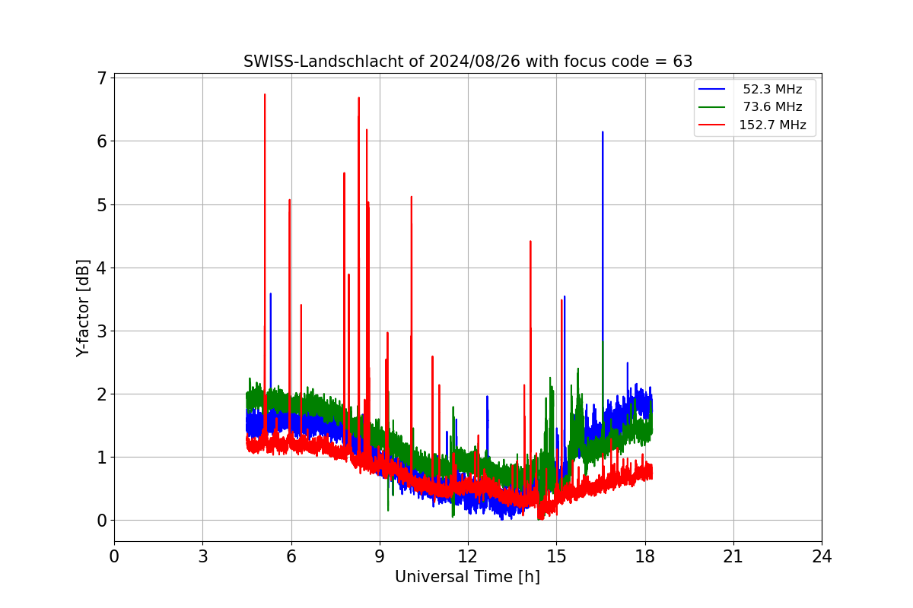Click the Universal Time [h] axis label
Viewport: 913px width, 608px height.
coord(467,577)
